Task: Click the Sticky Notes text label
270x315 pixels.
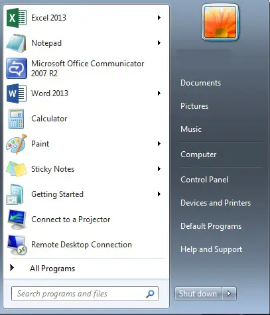Action: click(x=52, y=169)
